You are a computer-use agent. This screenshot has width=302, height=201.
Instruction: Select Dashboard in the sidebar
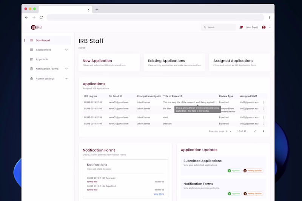point(43,40)
